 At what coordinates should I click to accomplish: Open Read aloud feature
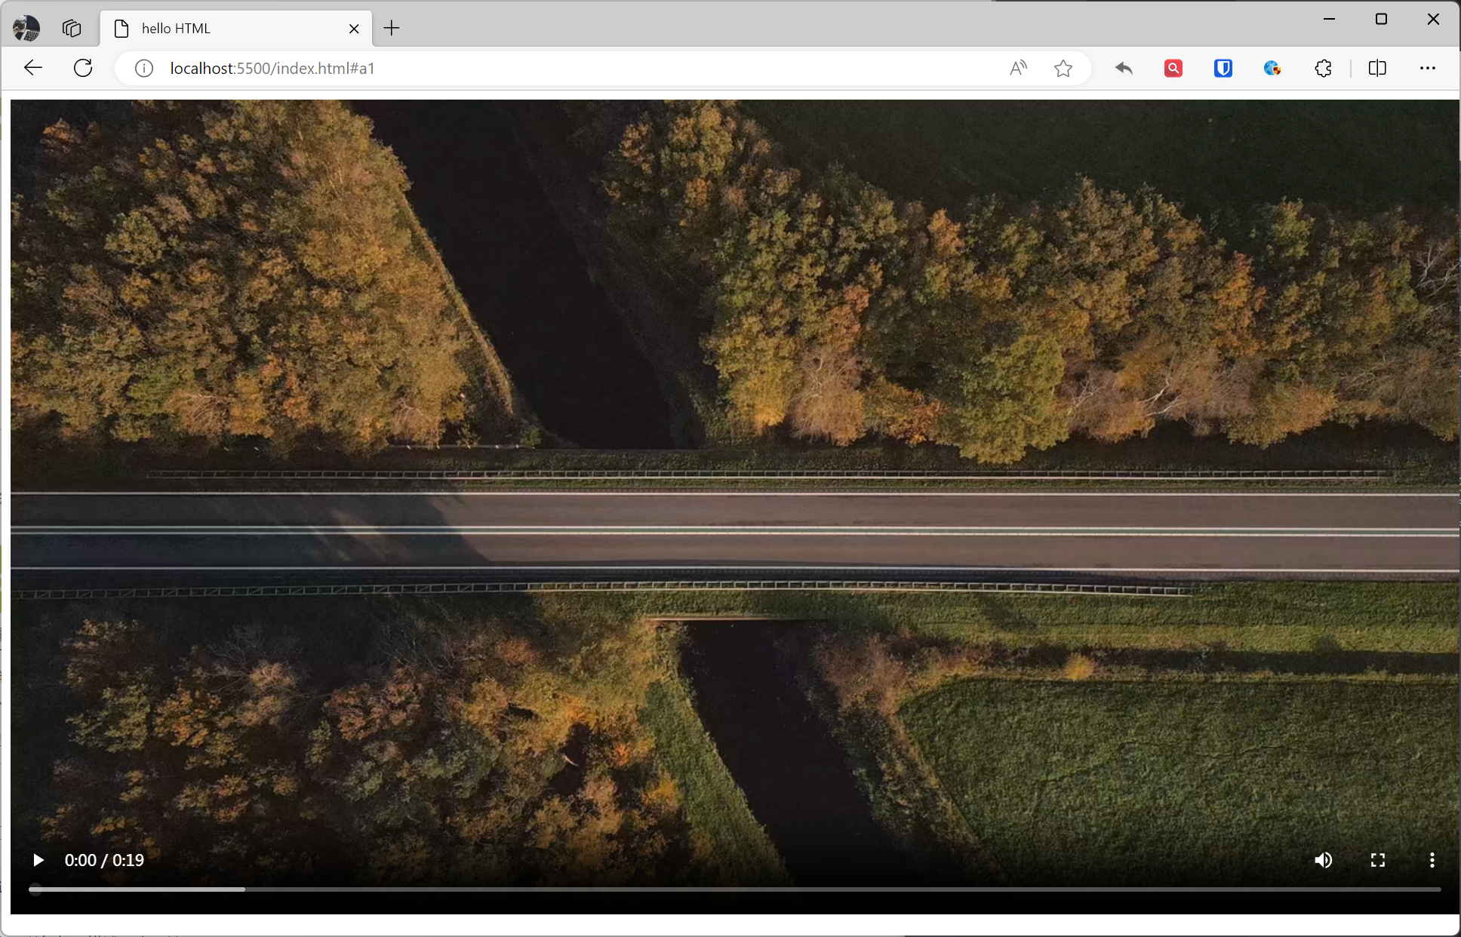tap(1018, 69)
